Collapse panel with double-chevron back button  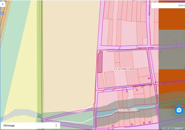[3, 4]
